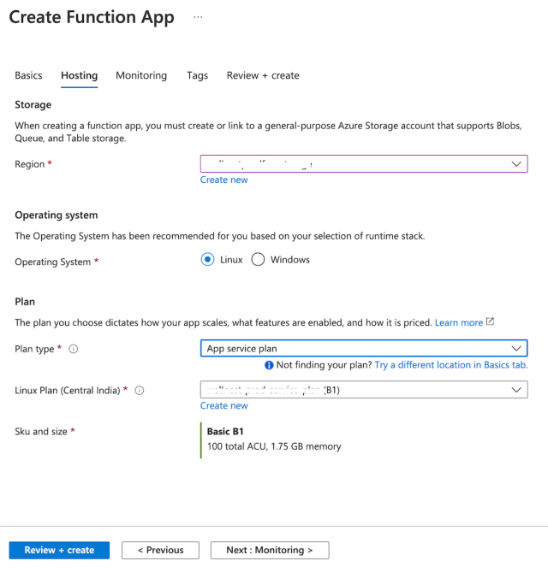Click the Basic B1 sku text
The width and height of the screenshot is (548, 572).
[225, 432]
